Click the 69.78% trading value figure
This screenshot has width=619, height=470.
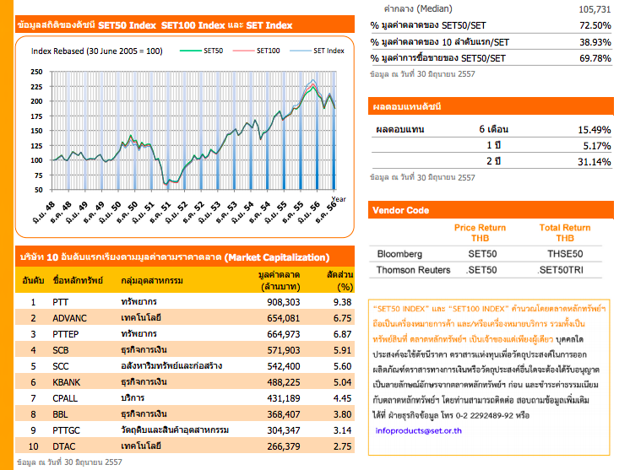point(595,58)
